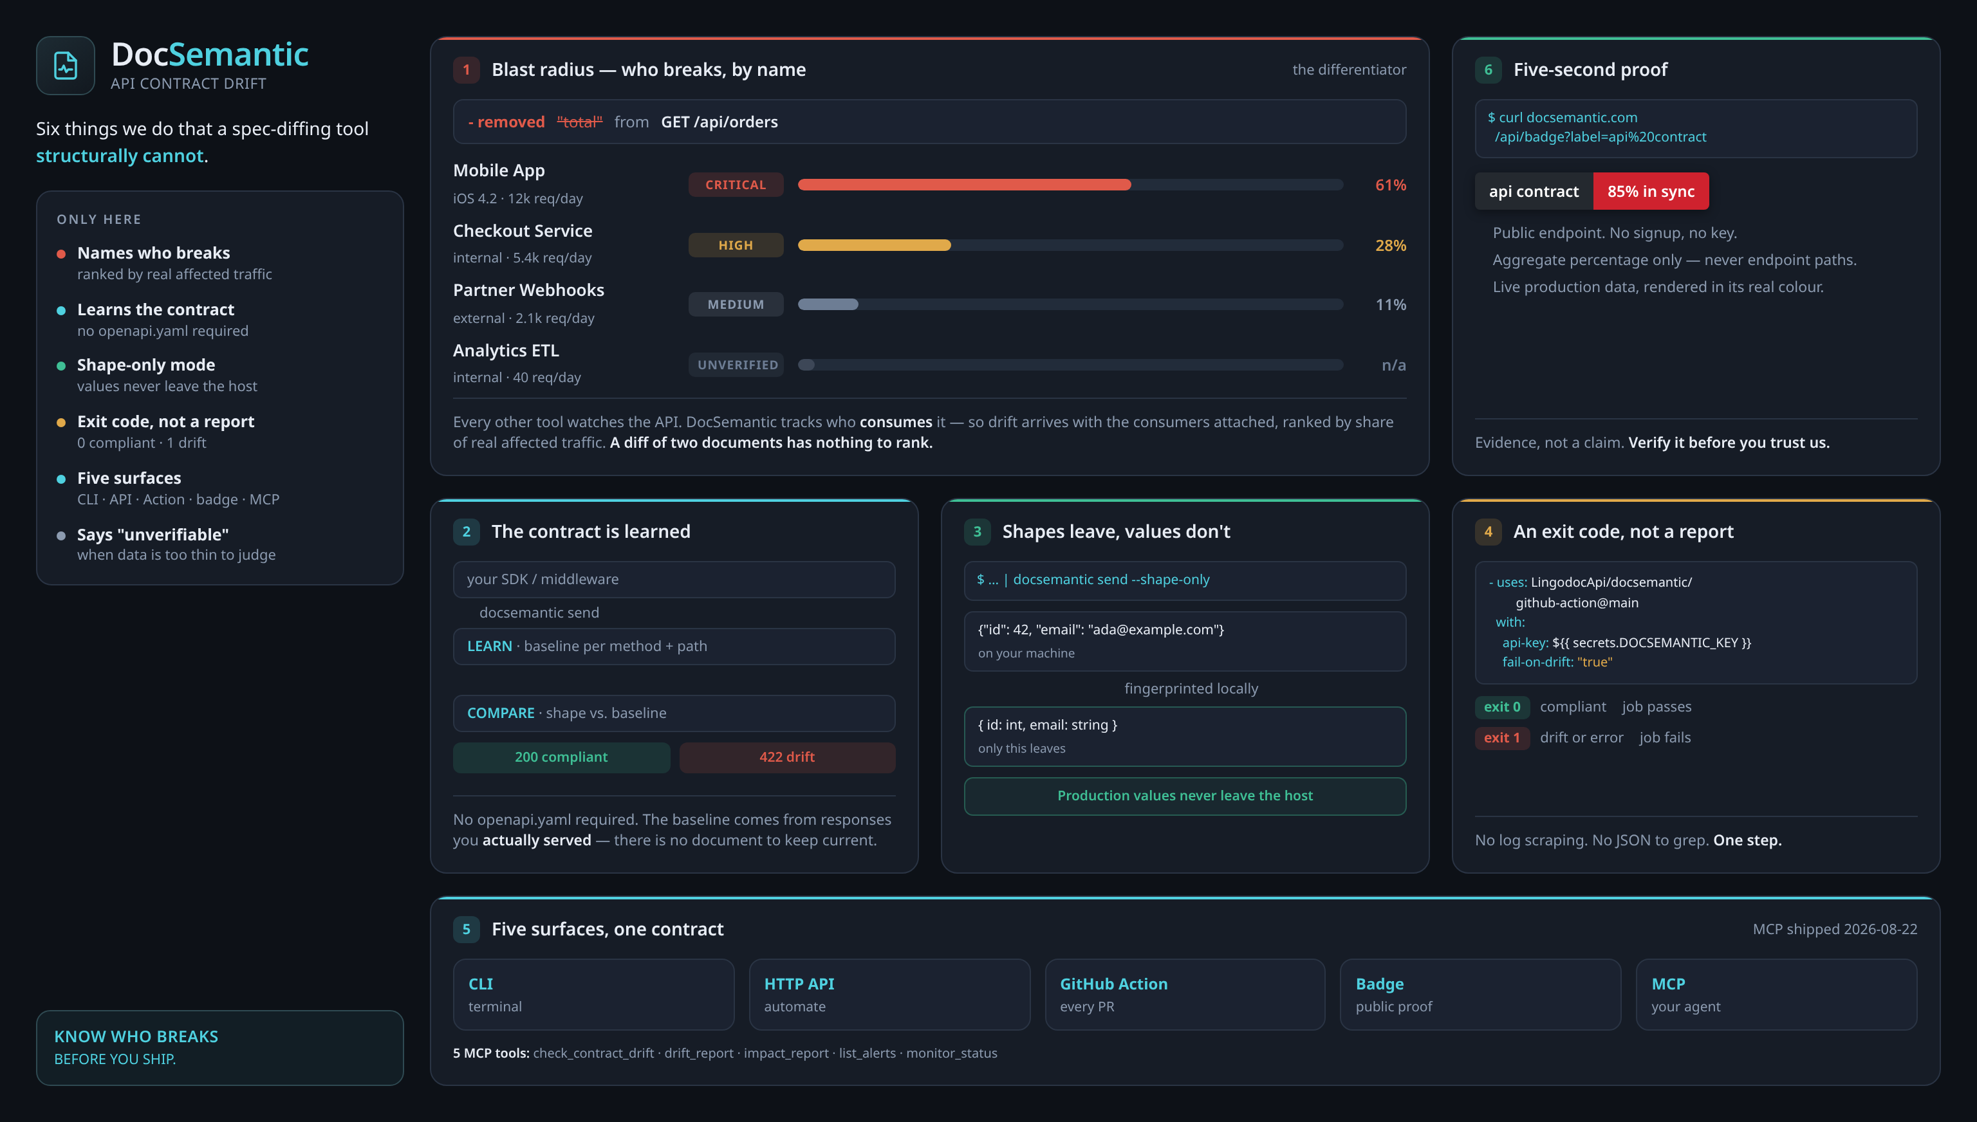Click the 'Blast radius — who breaks, by name' heading
The image size is (1977, 1122).
point(648,69)
